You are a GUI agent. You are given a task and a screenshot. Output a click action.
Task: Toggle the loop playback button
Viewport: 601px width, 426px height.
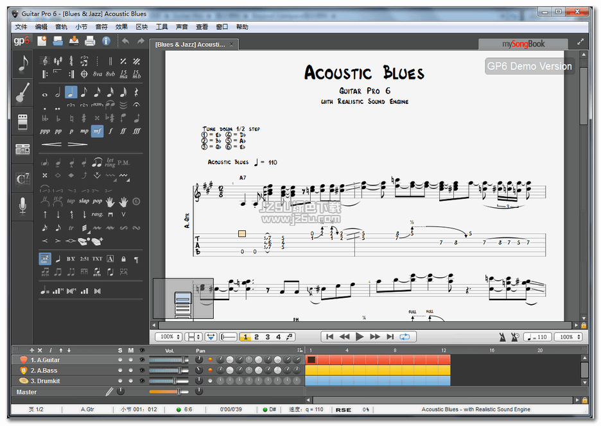(x=405, y=337)
